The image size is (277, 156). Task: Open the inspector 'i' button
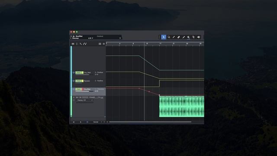click(x=77, y=44)
